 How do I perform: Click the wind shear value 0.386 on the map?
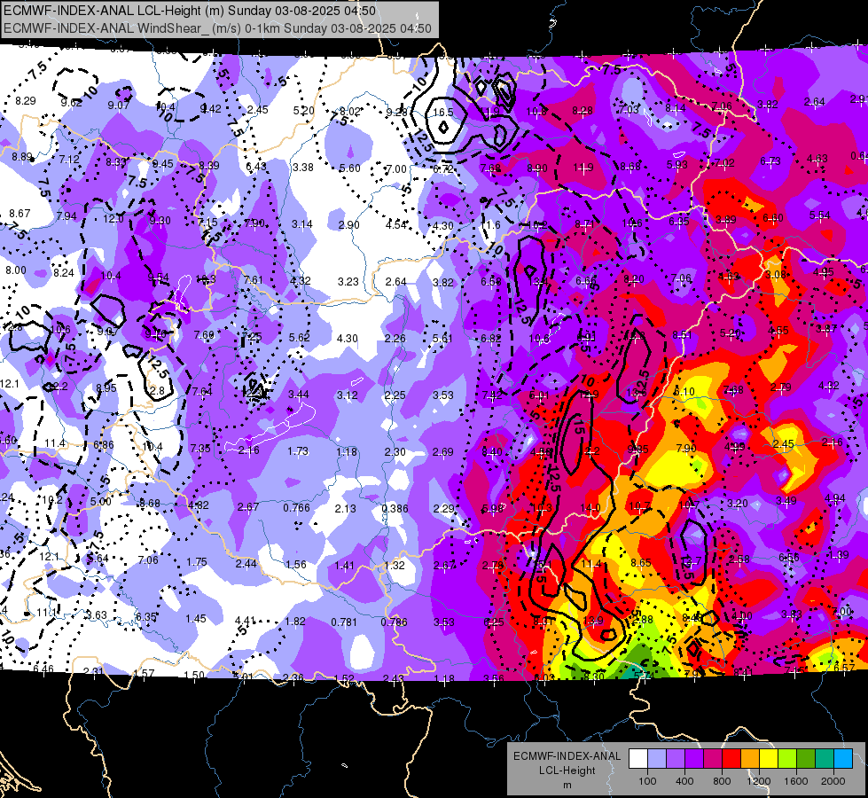tap(395, 508)
